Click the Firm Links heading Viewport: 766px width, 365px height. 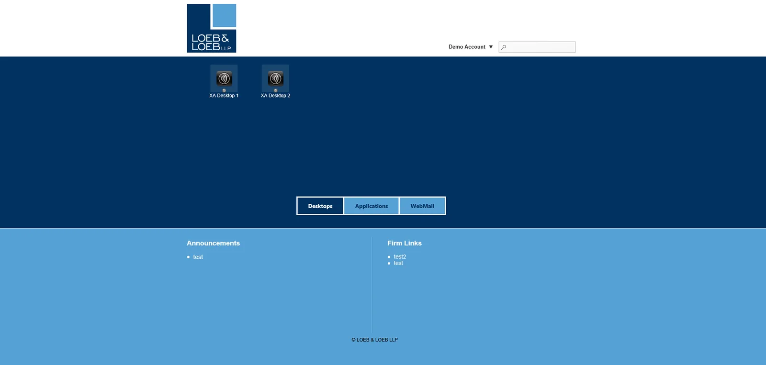(x=405, y=243)
